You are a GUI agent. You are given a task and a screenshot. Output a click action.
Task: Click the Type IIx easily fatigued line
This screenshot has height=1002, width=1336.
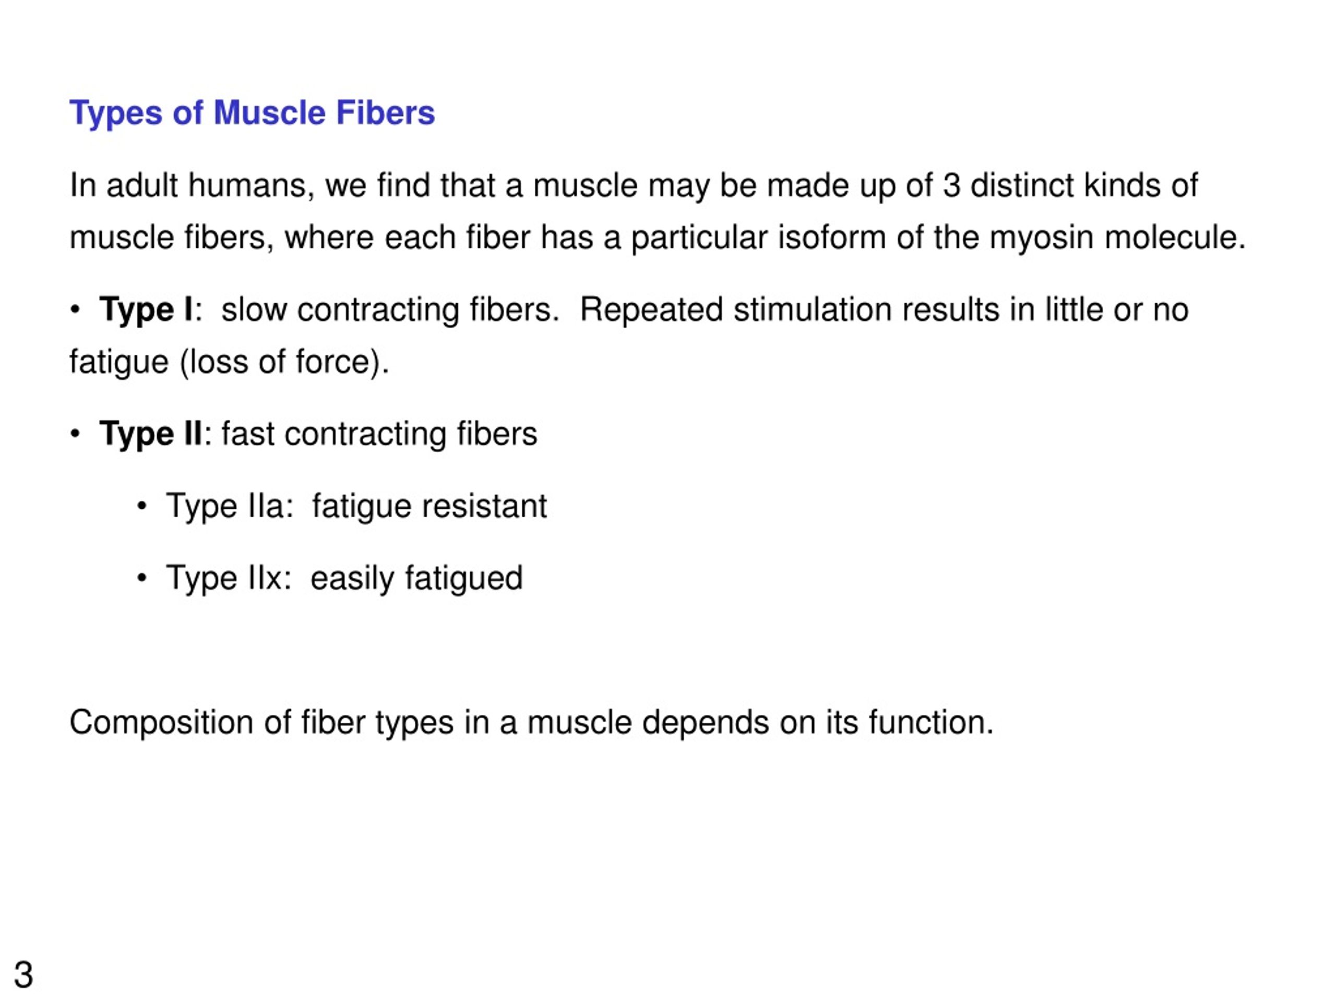click(344, 579)
